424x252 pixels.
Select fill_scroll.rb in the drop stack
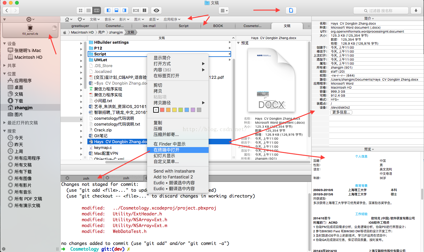click(x=30, y=30)
